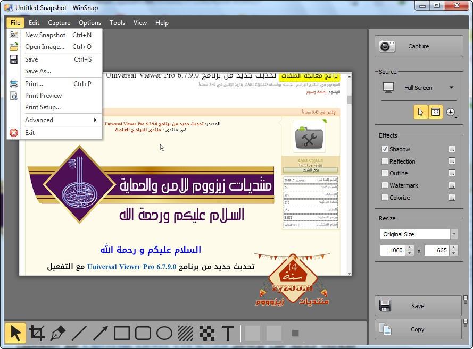Open Outline effect settings button
This screenshot has width=473, height=349.
pos(452,173)
